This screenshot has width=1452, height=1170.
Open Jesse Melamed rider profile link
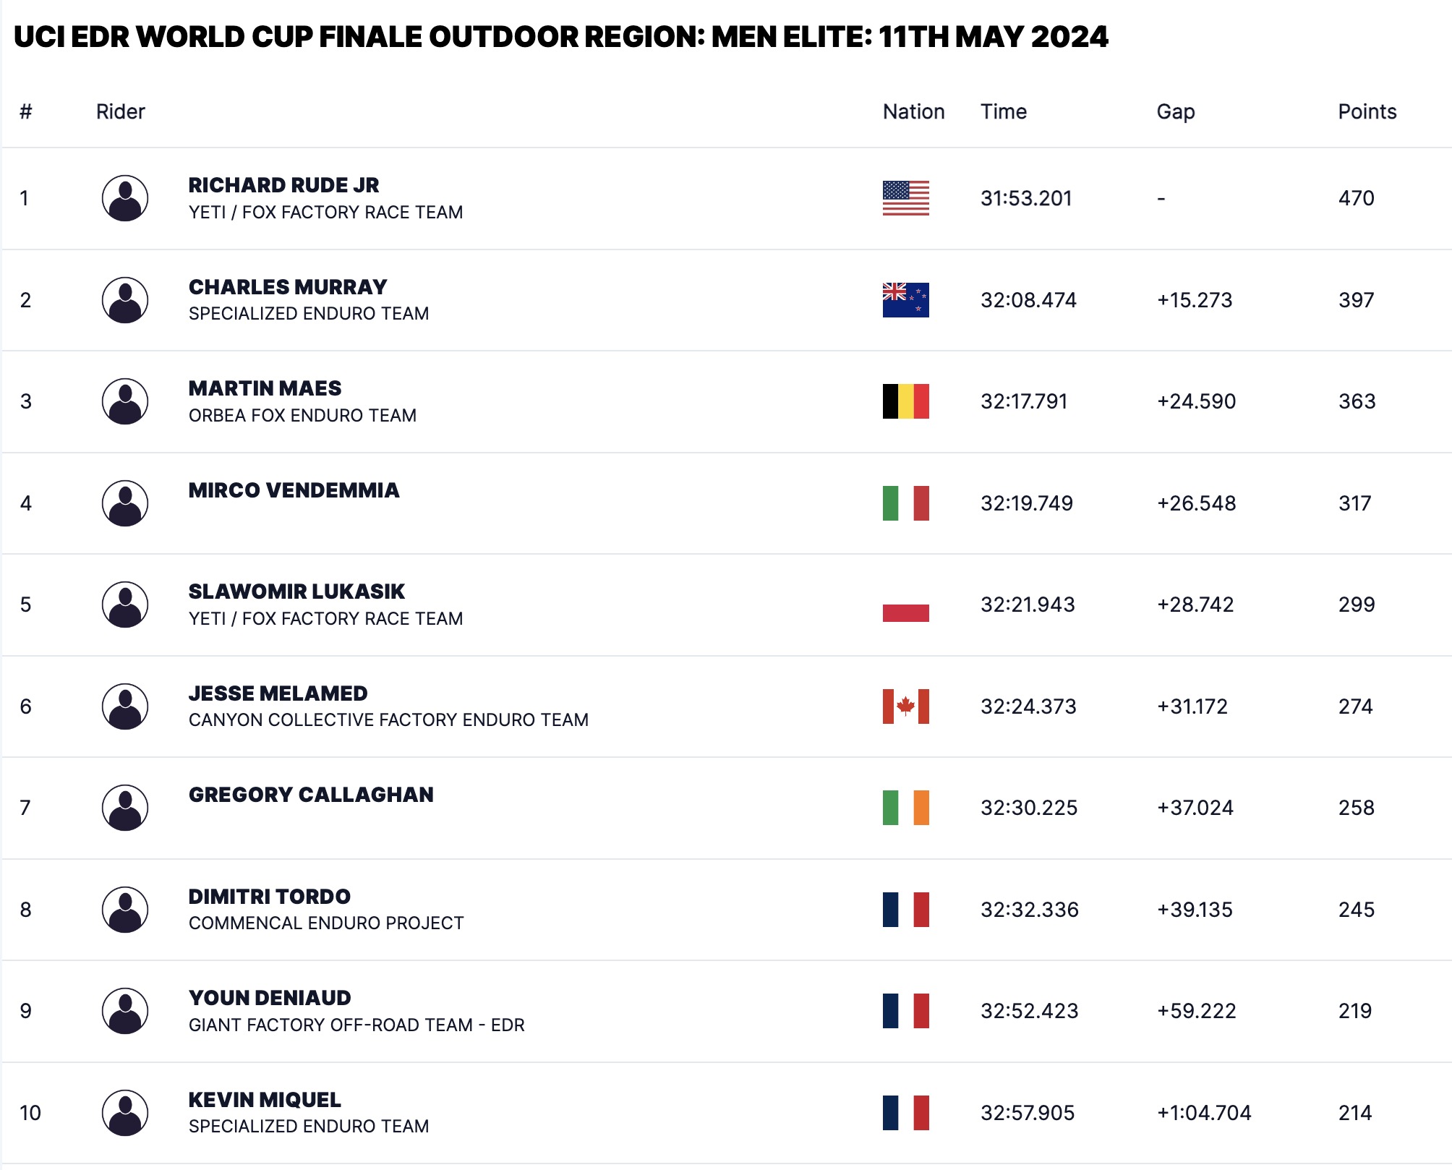278,693
